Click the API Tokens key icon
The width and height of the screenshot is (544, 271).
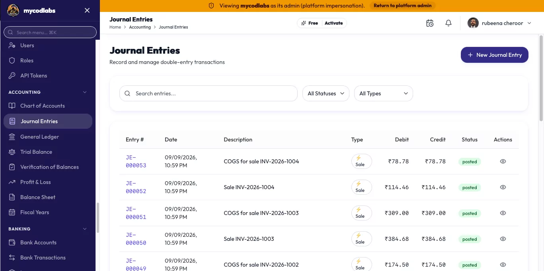12,75
